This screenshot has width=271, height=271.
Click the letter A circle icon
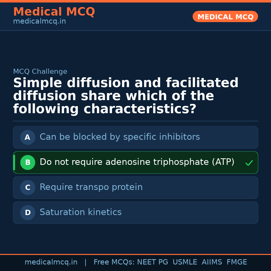[28, 137]
